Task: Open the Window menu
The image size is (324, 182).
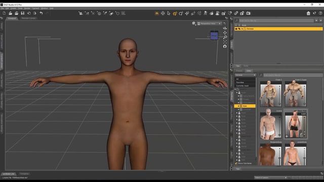Action: [x=44, y=9]
